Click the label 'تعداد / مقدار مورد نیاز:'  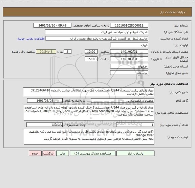pyautogui.click(x=174, y=125)
